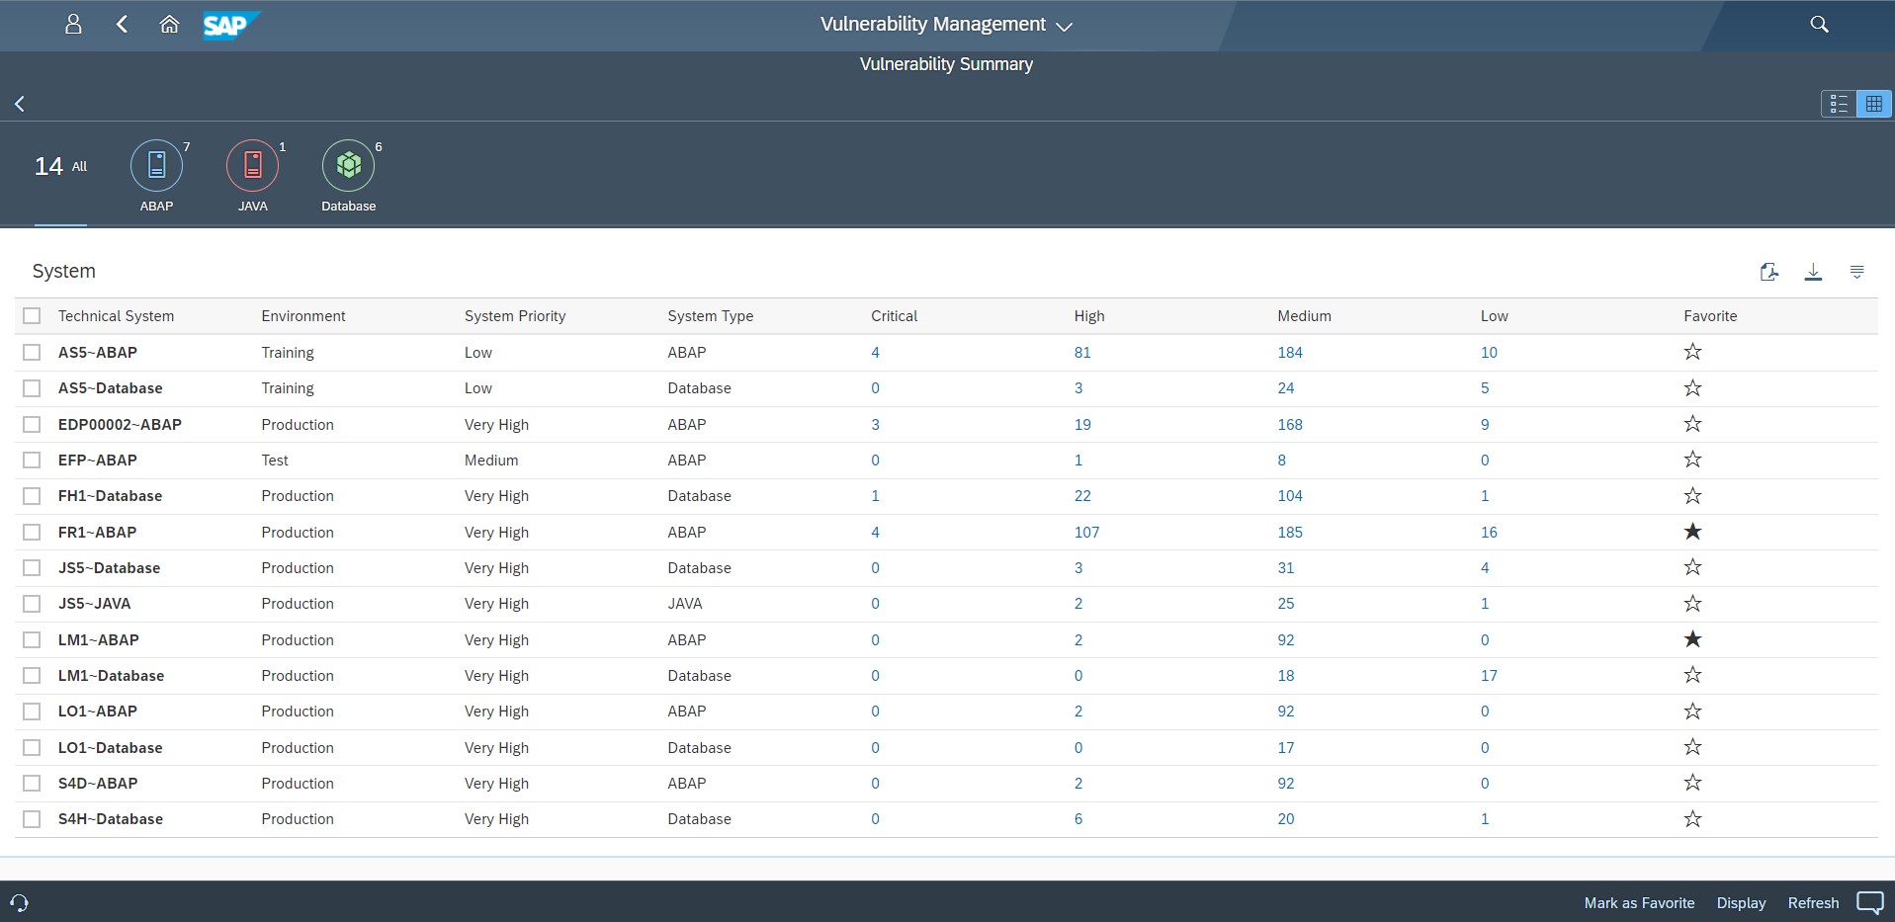
Task: Navigate back with the page back arrow
Action: [x=20, y=104]
